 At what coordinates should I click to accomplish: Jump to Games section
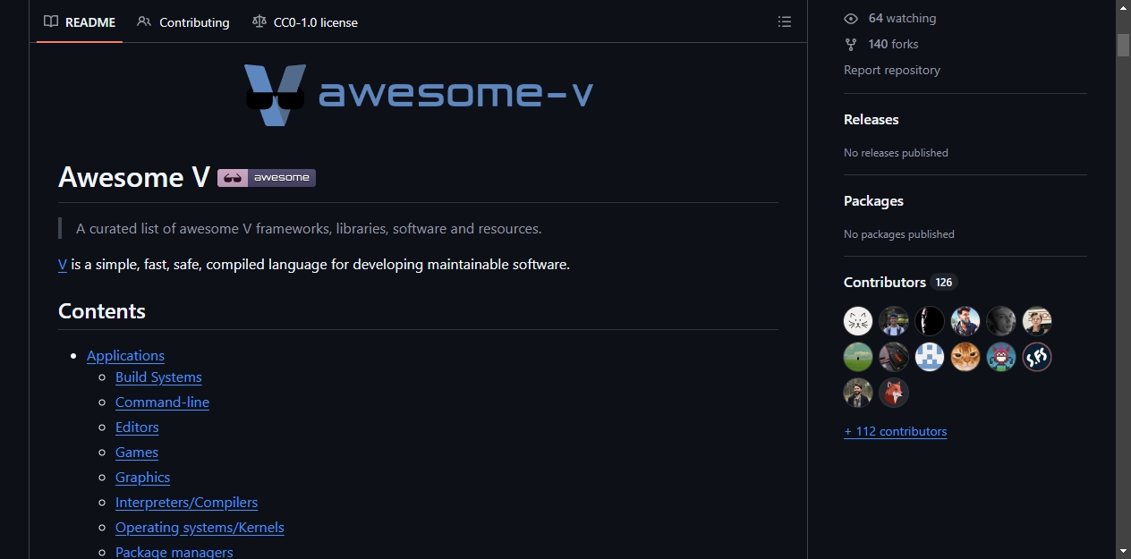click(x=137, y=453)
